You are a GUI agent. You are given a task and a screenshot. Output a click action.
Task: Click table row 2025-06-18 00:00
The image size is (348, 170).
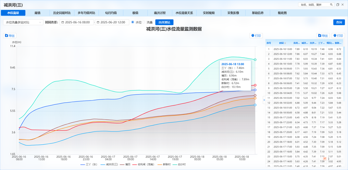[304, 112]
